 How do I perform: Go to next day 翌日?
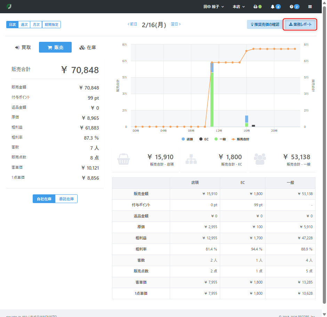[176, 24]
